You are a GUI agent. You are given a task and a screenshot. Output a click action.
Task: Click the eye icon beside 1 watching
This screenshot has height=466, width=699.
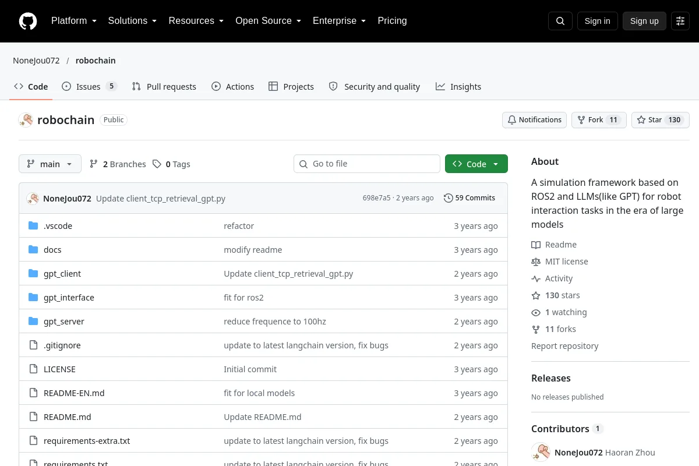536,312
